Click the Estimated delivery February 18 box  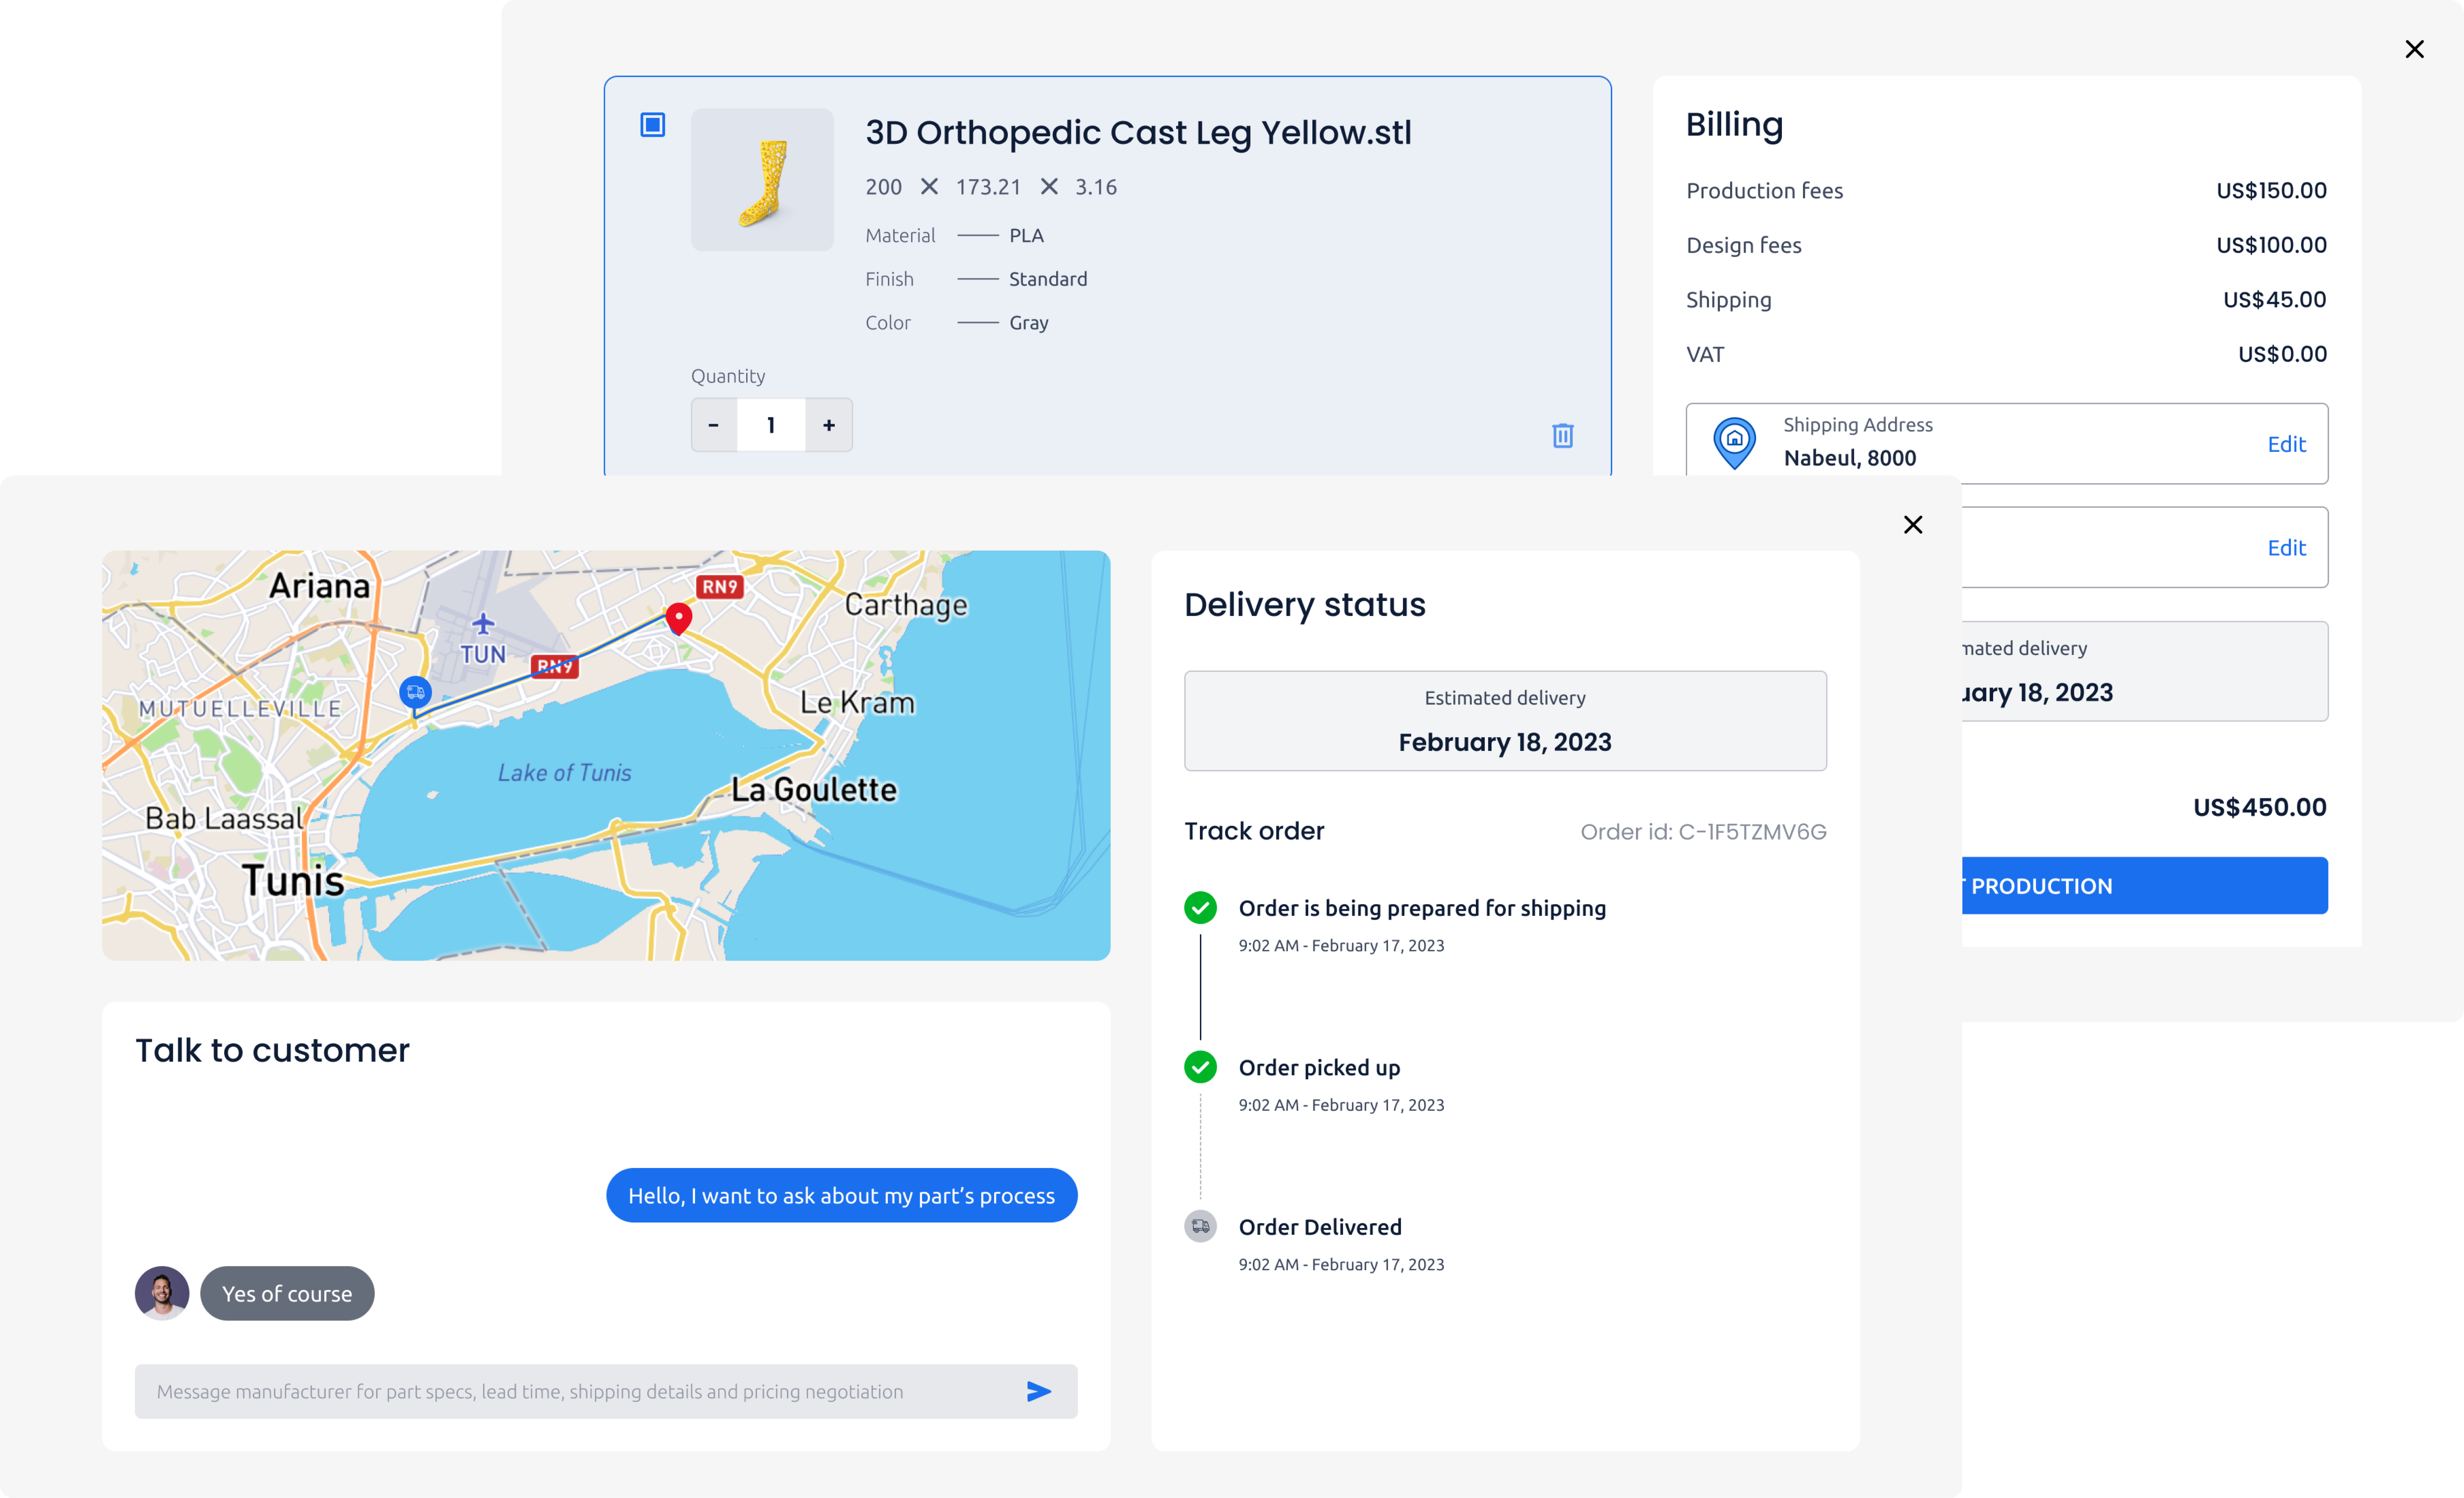click(1505, 721)
